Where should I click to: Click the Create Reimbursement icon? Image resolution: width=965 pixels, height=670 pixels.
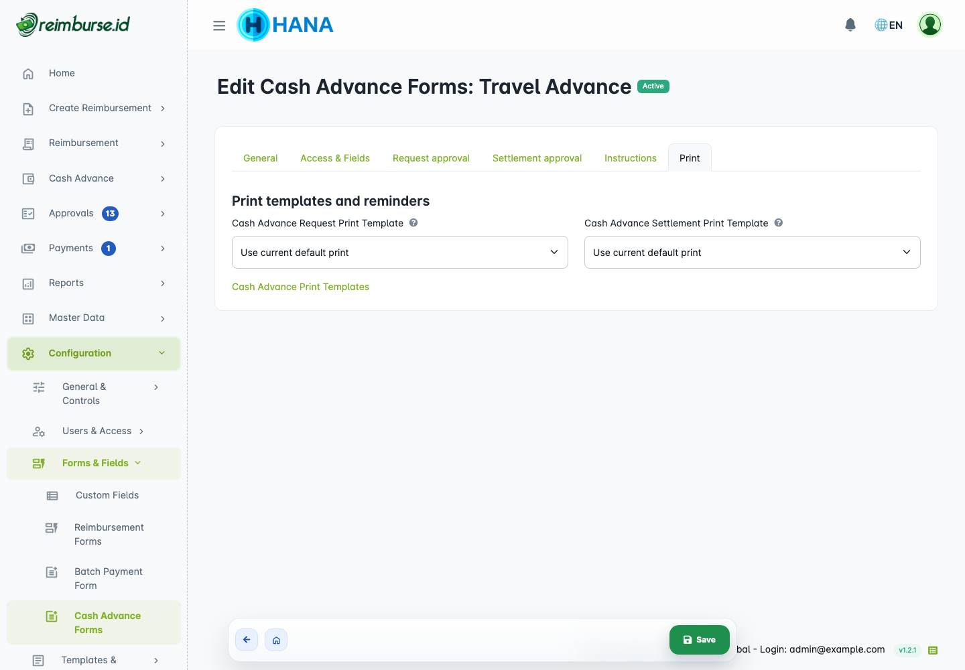point(28,109)
